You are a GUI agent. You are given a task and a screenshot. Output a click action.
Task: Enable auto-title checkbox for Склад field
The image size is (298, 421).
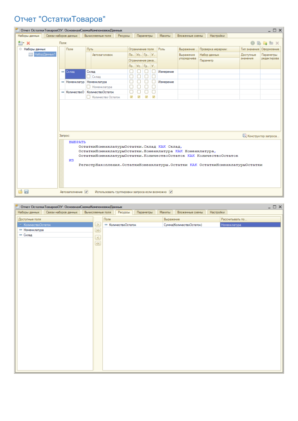coord(89,76)
